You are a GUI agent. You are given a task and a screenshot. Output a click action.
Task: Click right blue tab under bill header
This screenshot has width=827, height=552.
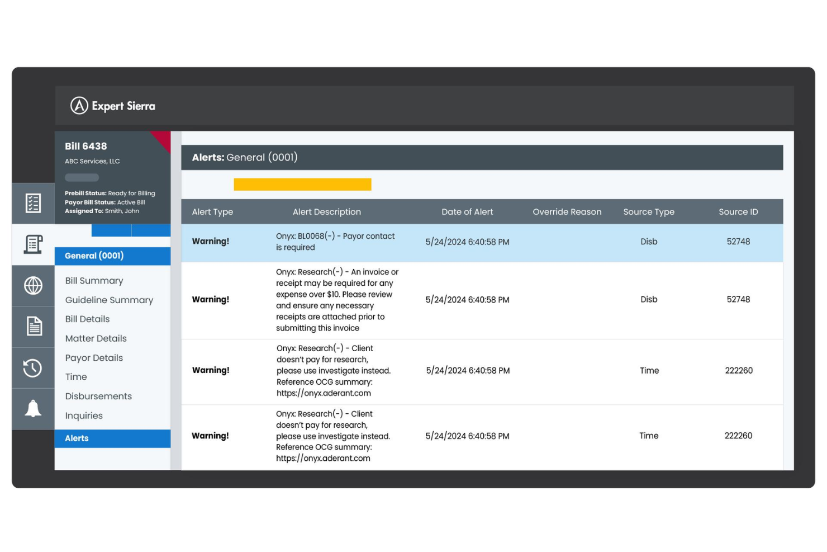pos(151,230)
